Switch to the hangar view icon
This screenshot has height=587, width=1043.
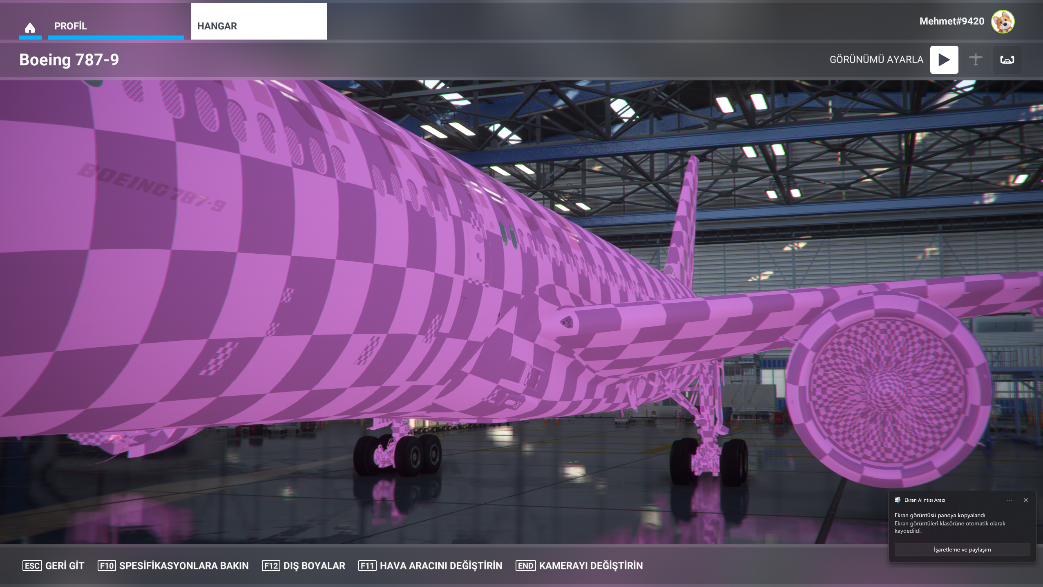[x=1007, y=60]
